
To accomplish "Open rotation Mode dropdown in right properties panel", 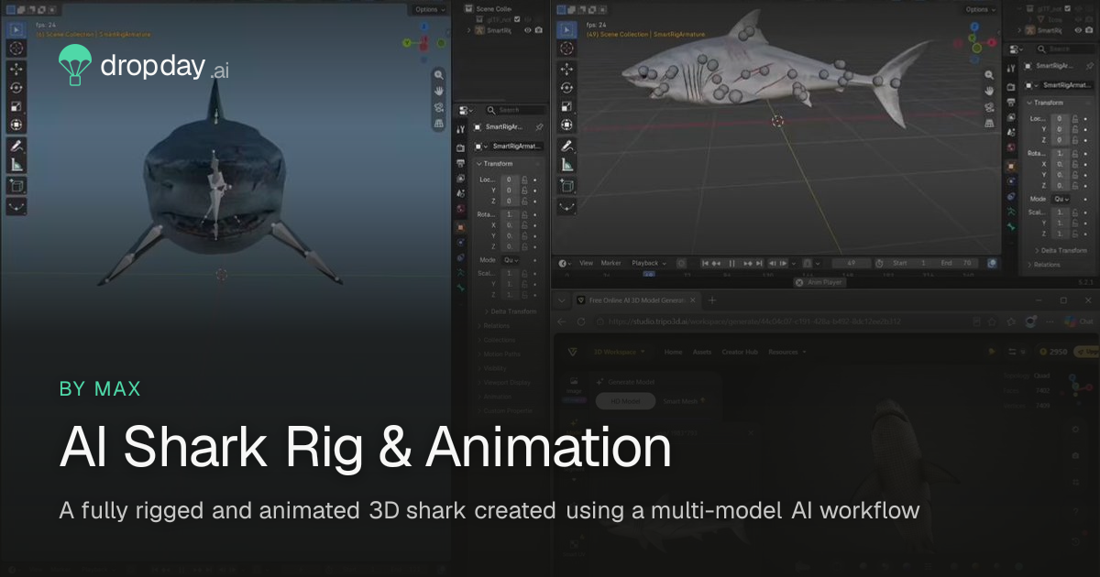I will coord(1061,199).
